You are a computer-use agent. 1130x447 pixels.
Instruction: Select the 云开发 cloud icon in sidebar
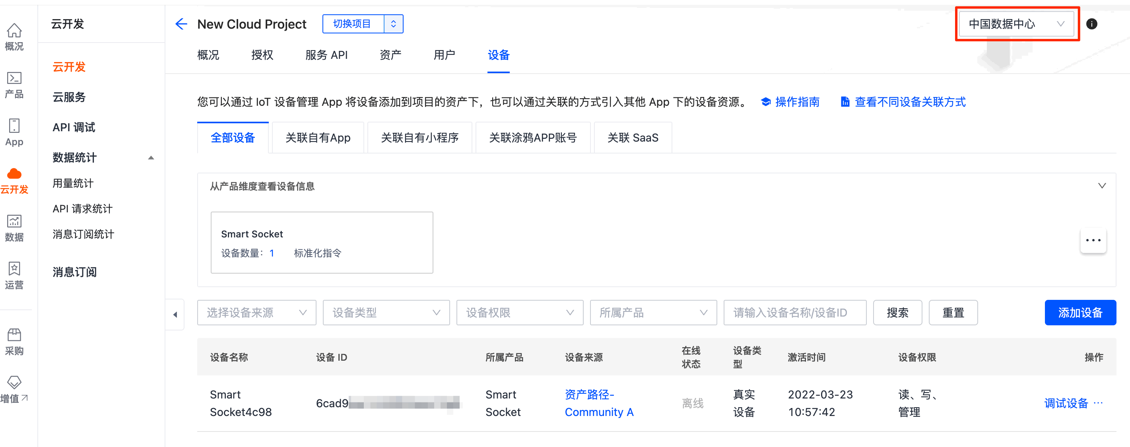pos(14,174)
